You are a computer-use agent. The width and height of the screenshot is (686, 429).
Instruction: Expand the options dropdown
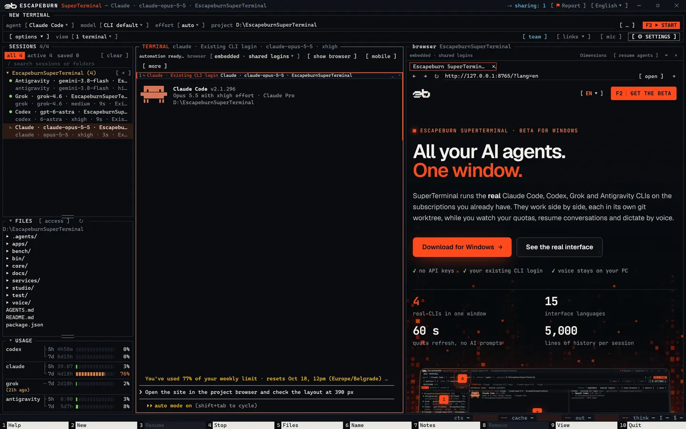pyautogui.click(x=29, y=37)
